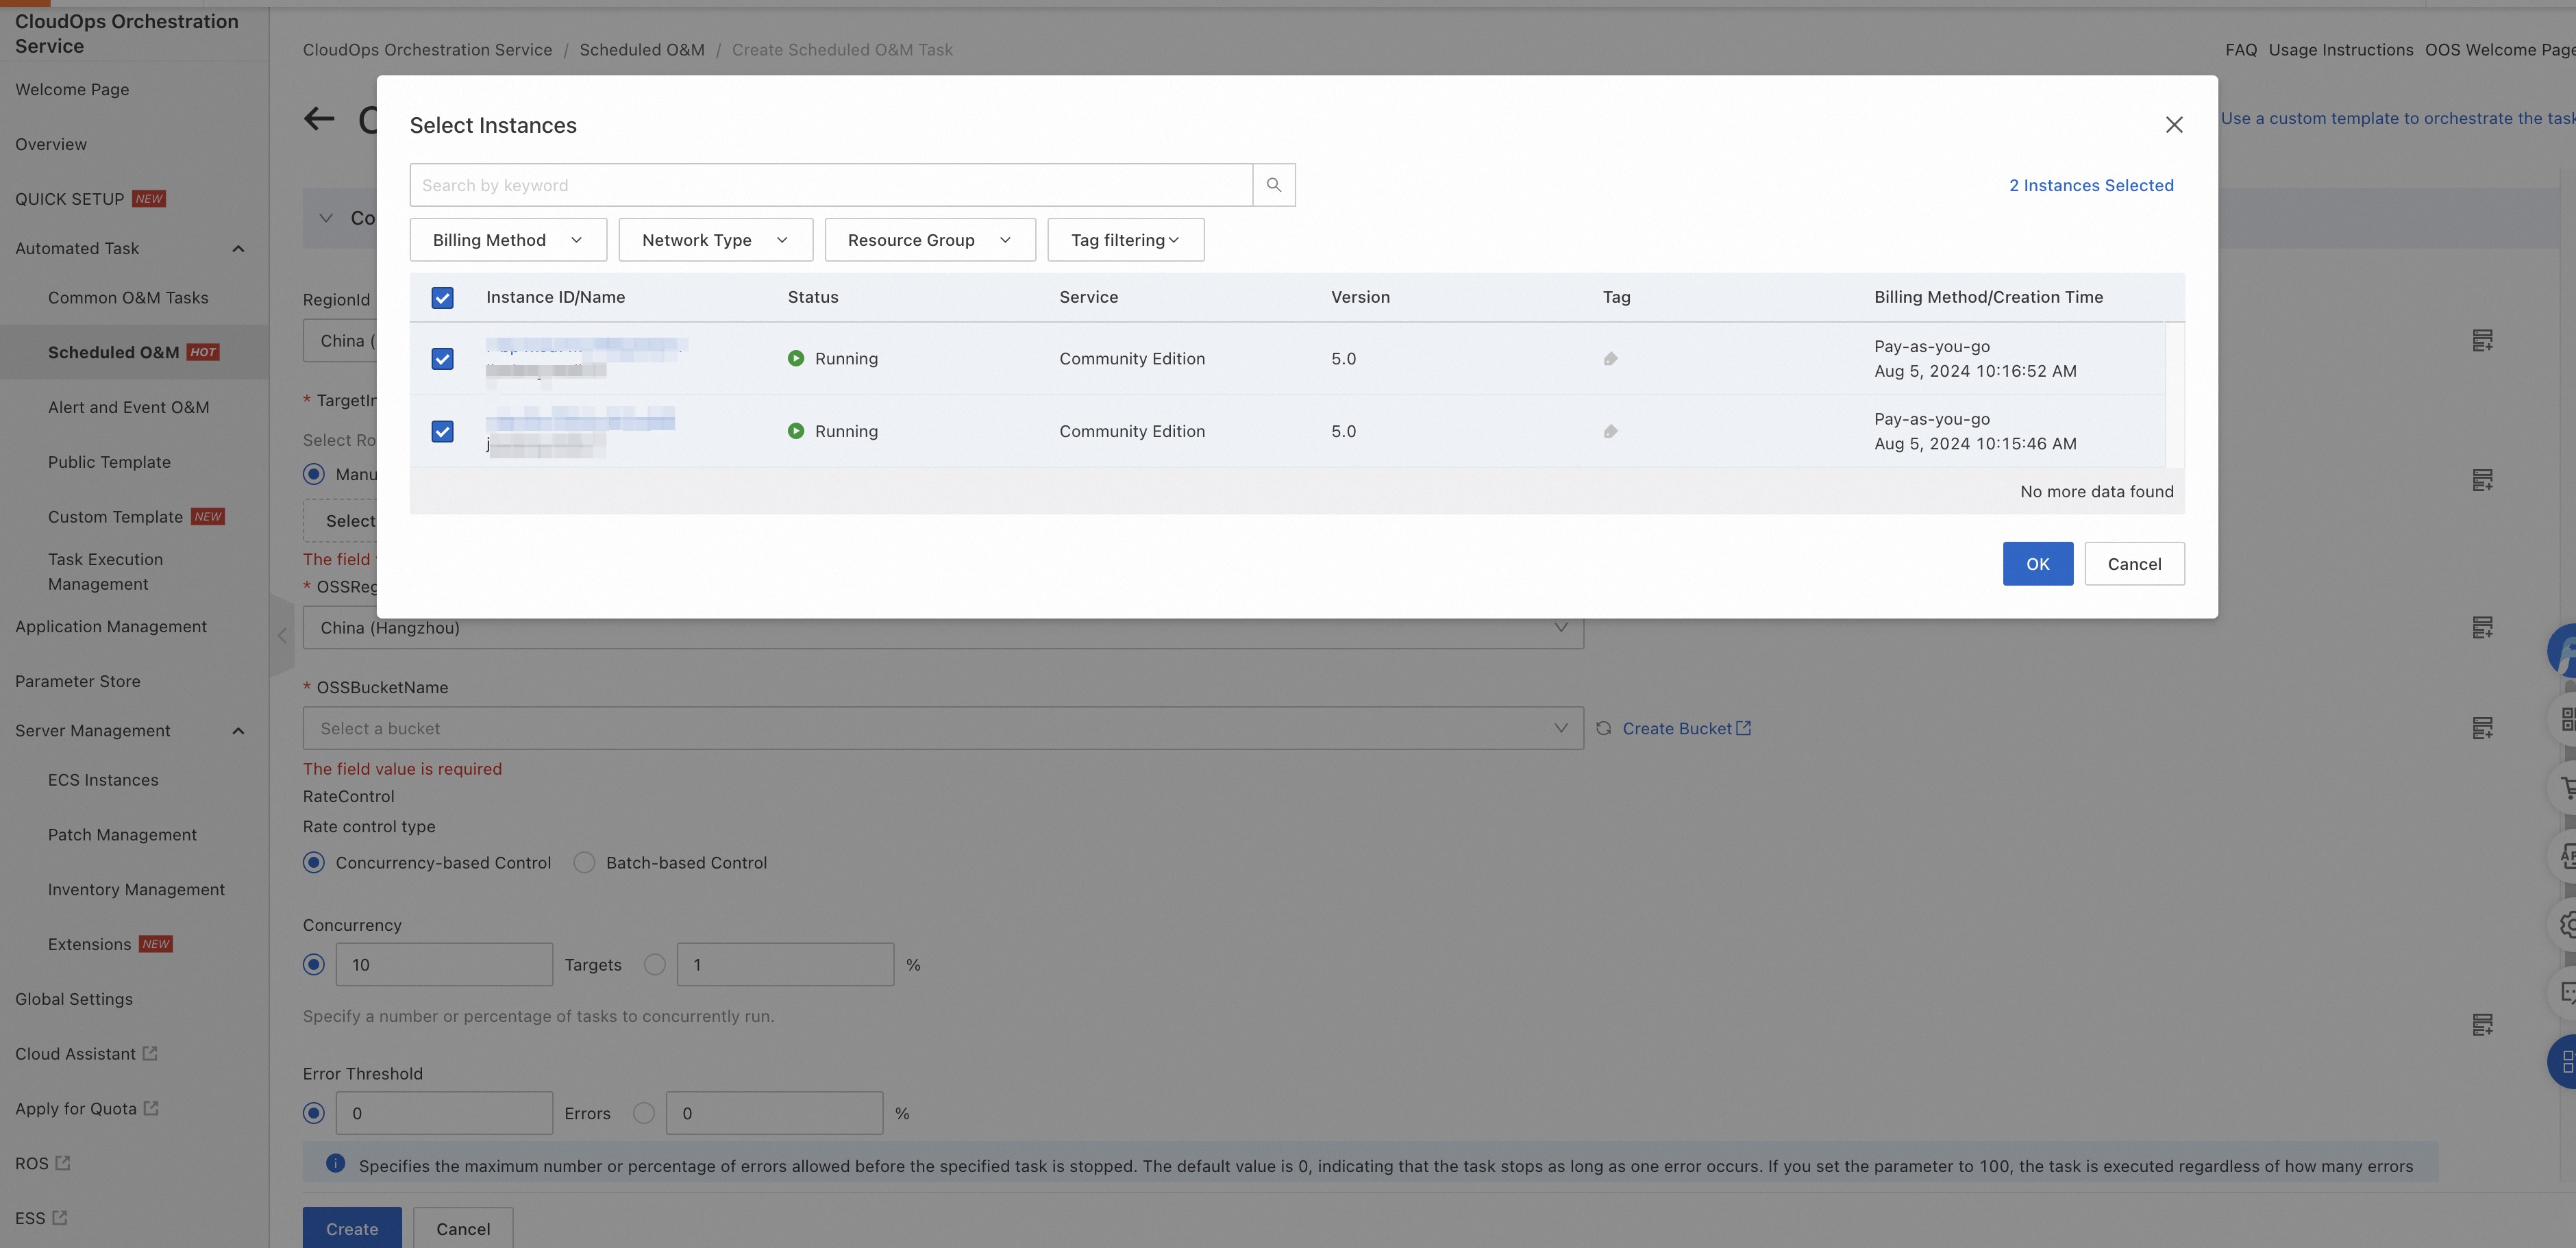Select the Errors count radio button
The height and width of the screenshot is (1248, 2576).
tap(314, 1113)
